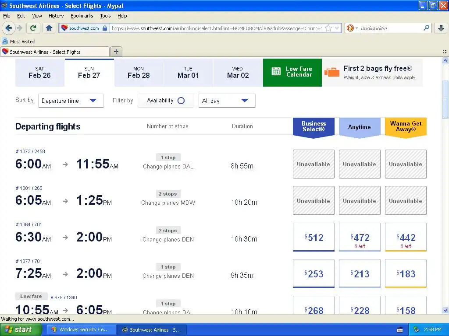Click the Mypal raccoon icon in title bar
The width and height of the screenshot is (449, 336).
coord(4,5)
